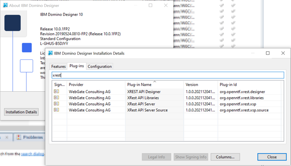
Task: Click signed icon for XRest API Libraries row
Action: point(56,97)
